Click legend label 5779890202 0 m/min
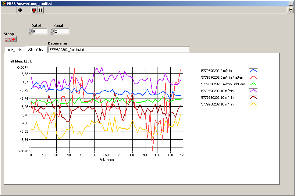 tap(216, 71)
